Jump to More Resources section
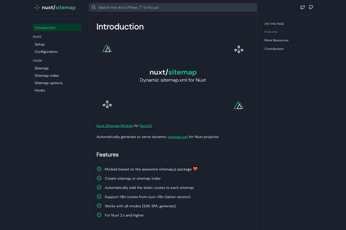The image size is (346, 230). coord(276,40)
